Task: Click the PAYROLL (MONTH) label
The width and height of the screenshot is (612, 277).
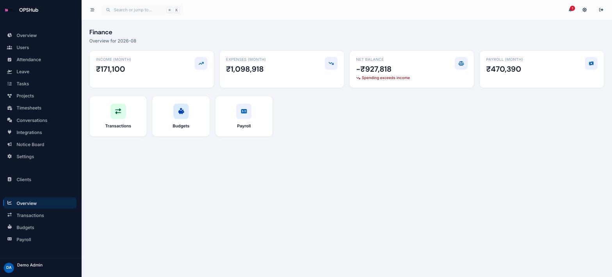Action: [504, 59]
